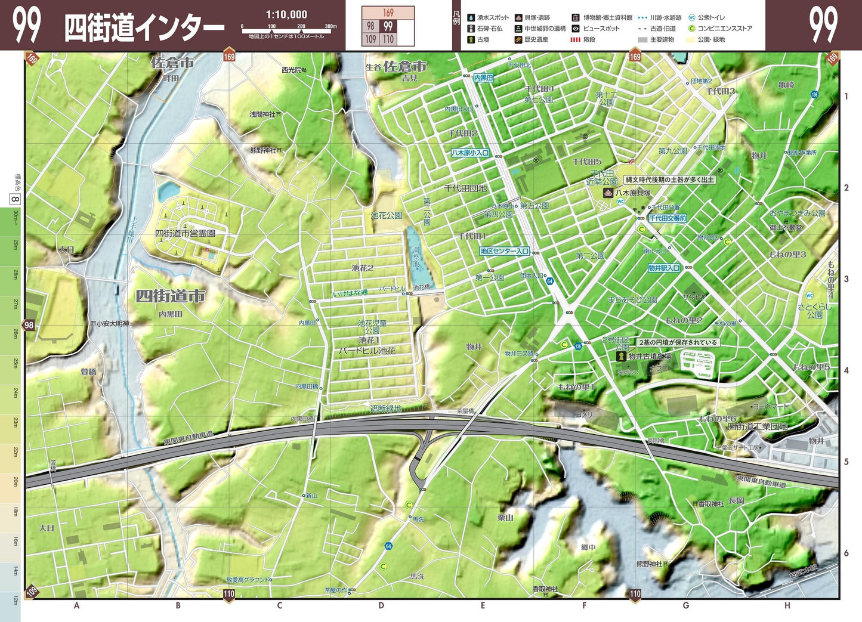This screenshot has height=622, width=862.
Task: Click the 八木原小入口 intersection label
Action: pyautogui.click(x=469, y=153)
